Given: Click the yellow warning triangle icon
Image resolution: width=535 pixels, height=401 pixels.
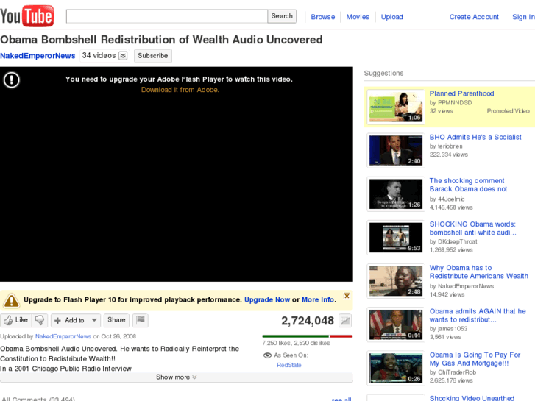Looking at the screenshot, I should tap(11, 300).
